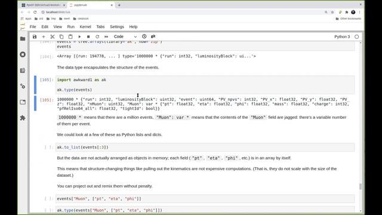382x215 pixels.
Task: Click the JupyterLab logo icon
Action: pyautogui.click(x=23, y=26)
